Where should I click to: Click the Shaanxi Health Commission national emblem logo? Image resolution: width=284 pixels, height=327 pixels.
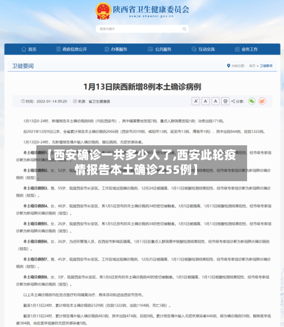(103, 11)
